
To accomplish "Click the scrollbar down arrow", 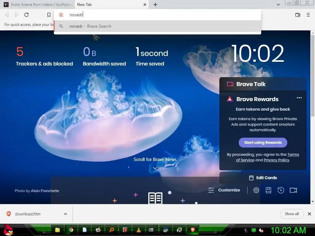I will (x=313, y=202).
